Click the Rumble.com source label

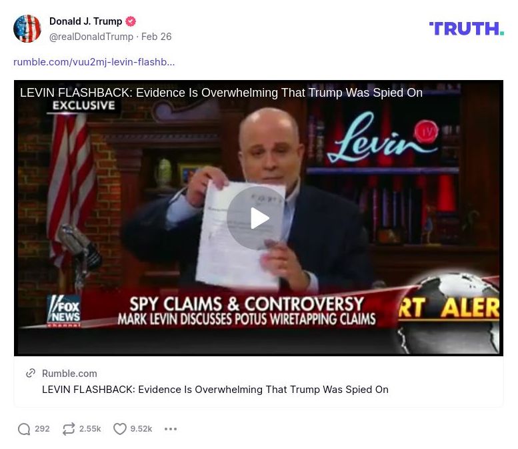69,374
